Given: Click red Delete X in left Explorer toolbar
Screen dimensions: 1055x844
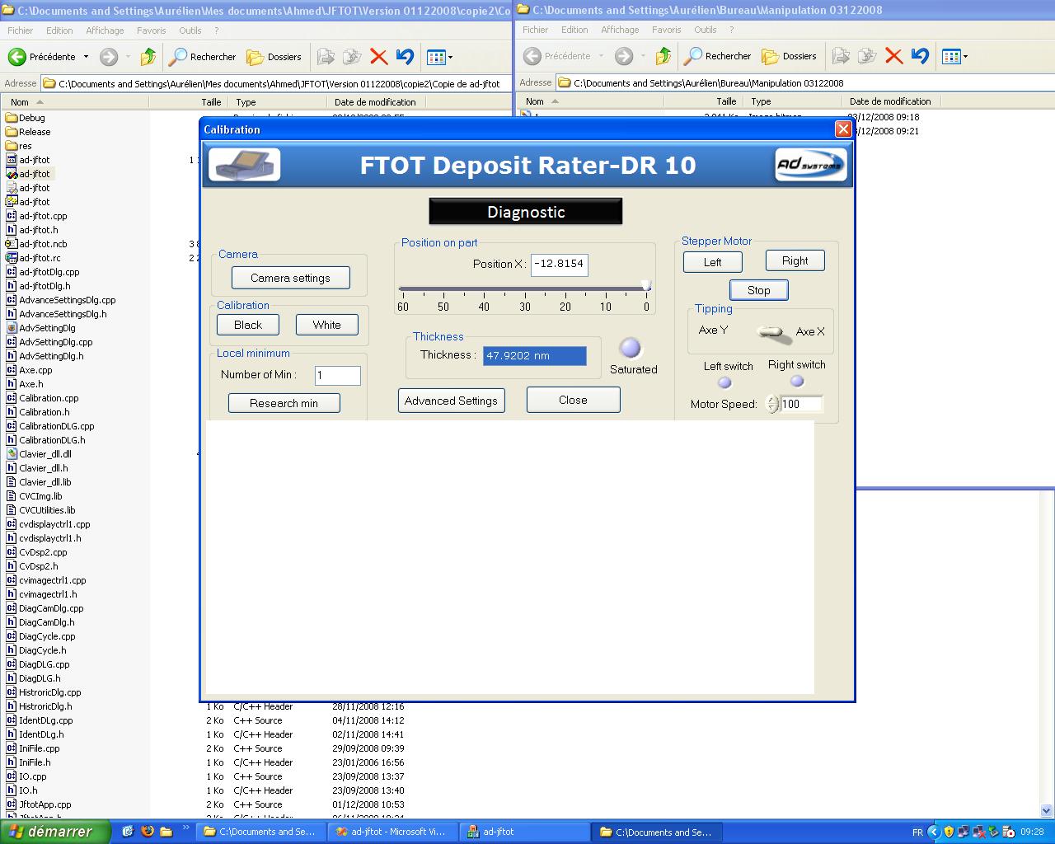Looking at the screenshot, I should point(379,57).
